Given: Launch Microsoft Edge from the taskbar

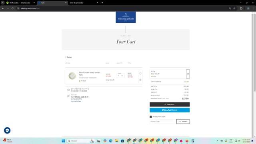Looking at the screenshot, I should point(111,141).
